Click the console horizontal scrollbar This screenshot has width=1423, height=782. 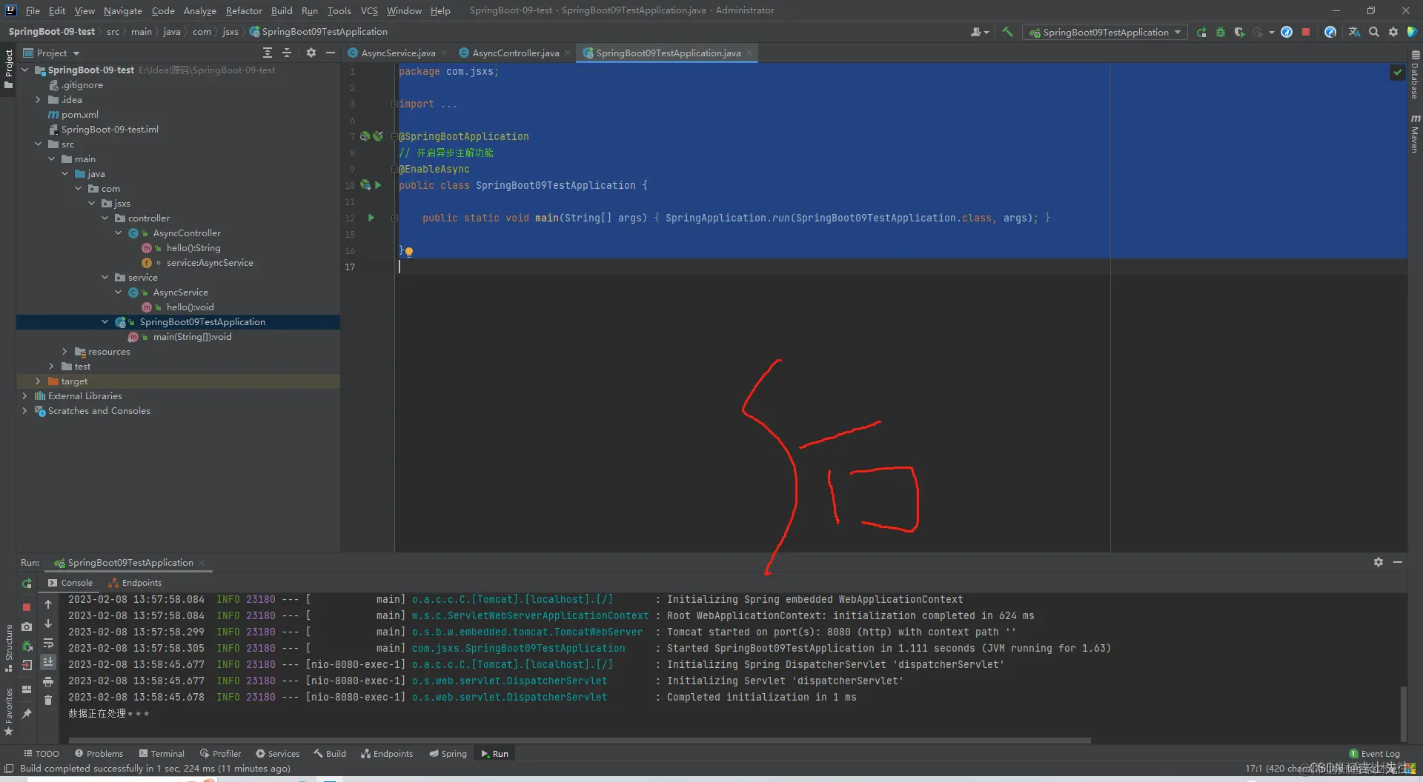pyautogui.click(x=580, y=740)
